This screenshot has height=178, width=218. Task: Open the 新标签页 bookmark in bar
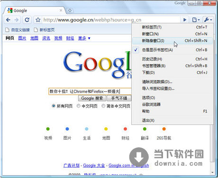tap(44, 30)
